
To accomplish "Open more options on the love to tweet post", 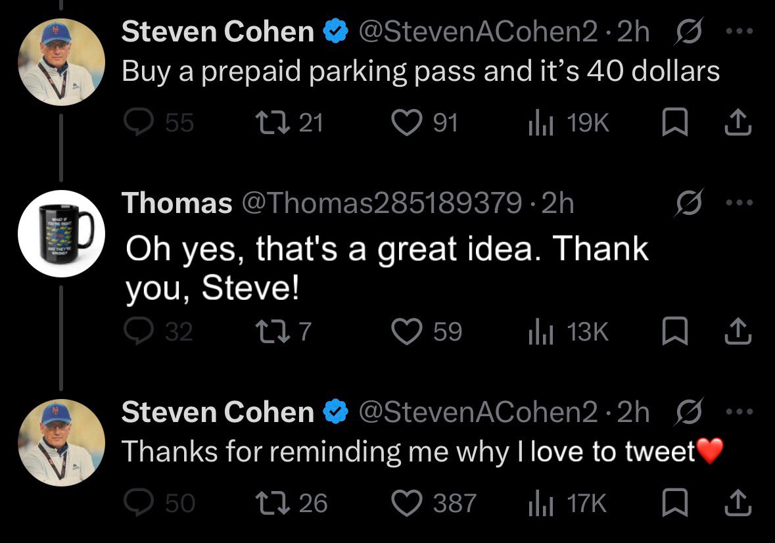I will tap(740, 412).
